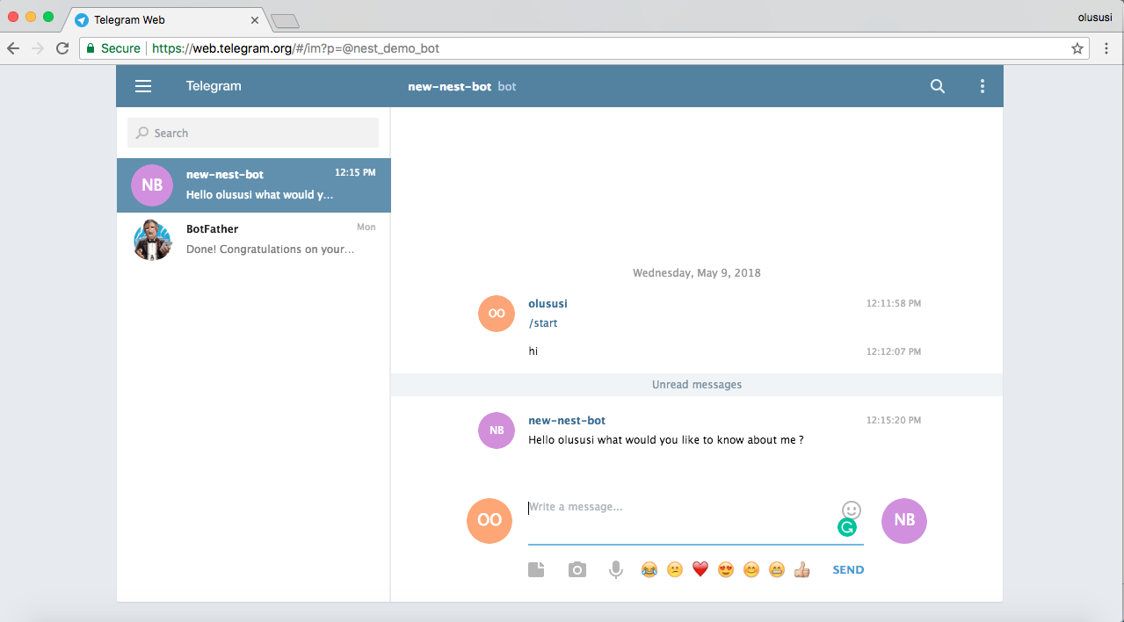Screen dimensions: 1124x622
Task: Click the 'Unread messages' divider label
Action: click(x=697, y=385)
